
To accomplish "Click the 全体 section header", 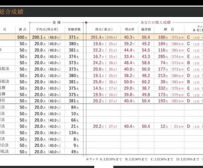I will click(56, 23).
